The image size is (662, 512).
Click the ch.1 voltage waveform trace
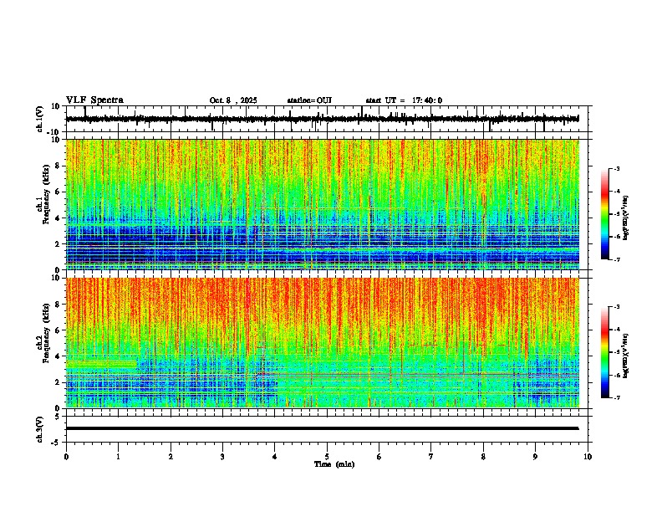point(322,119)
